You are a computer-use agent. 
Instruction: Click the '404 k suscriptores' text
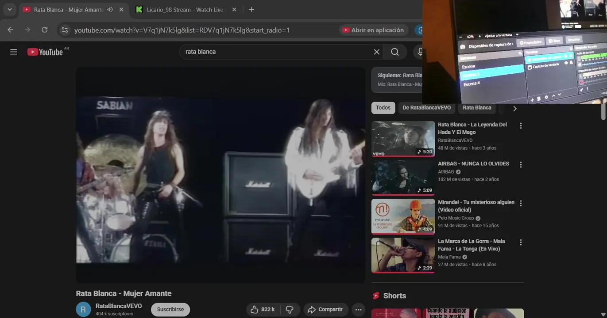point(114,314)
